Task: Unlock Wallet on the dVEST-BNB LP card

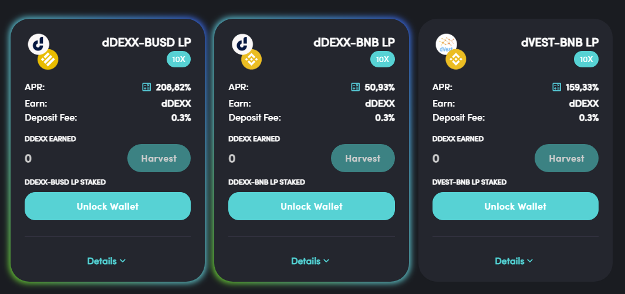Action: pyautogui.click(x=515, y=206)
